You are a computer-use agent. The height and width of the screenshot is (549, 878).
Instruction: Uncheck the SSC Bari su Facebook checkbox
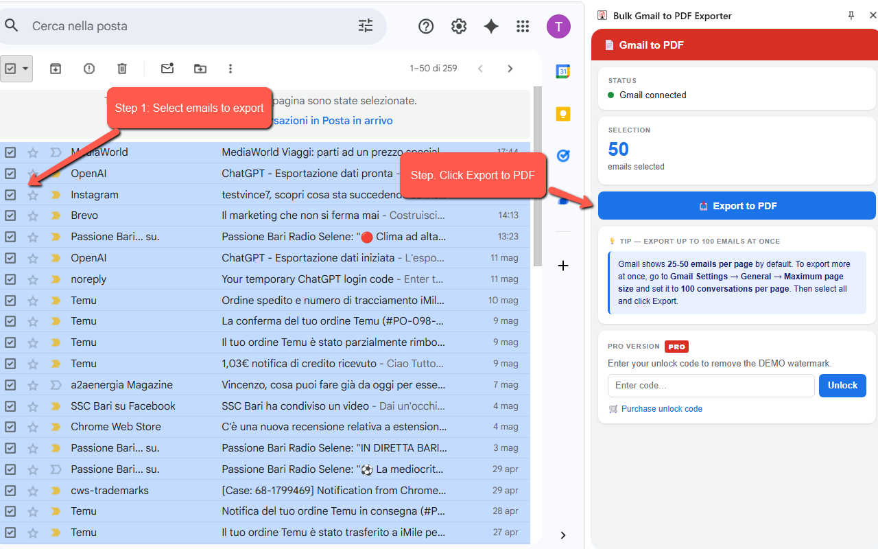pos(10,406)
